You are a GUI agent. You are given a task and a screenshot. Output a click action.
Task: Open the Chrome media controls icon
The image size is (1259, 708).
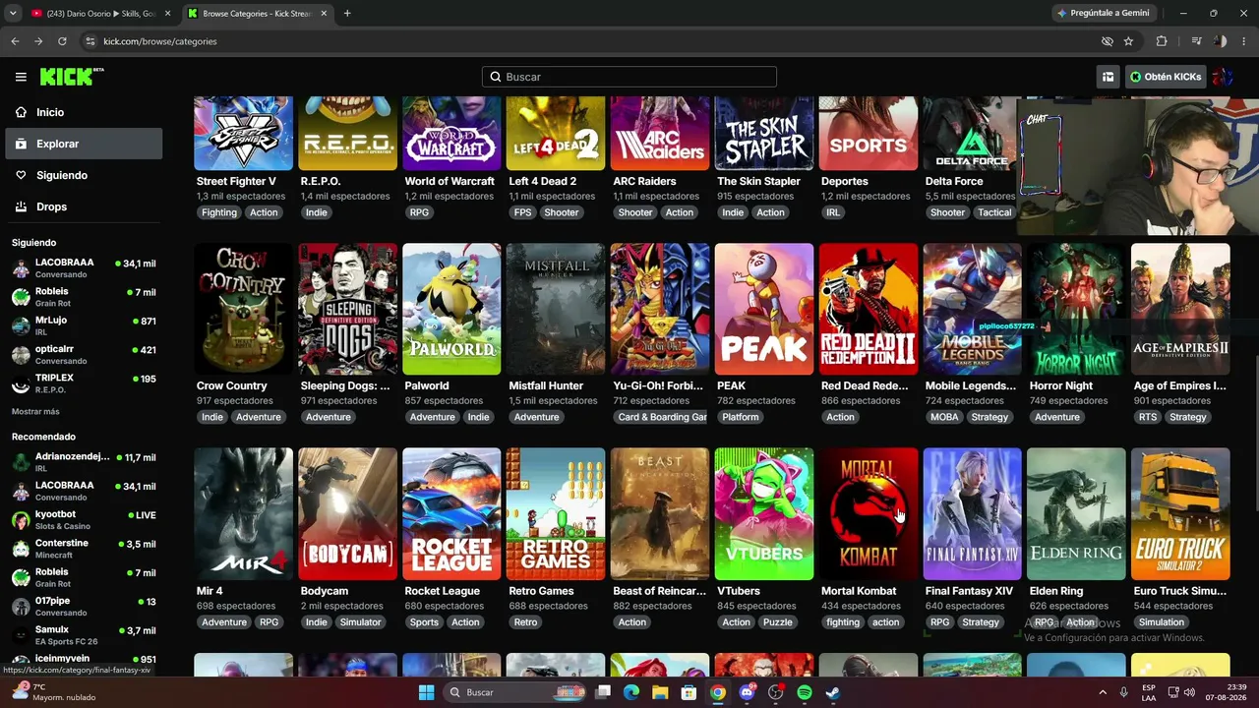pyautogui.click(x=1196, y=41)
